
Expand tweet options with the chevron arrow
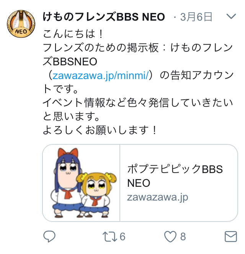coord(231,16)
